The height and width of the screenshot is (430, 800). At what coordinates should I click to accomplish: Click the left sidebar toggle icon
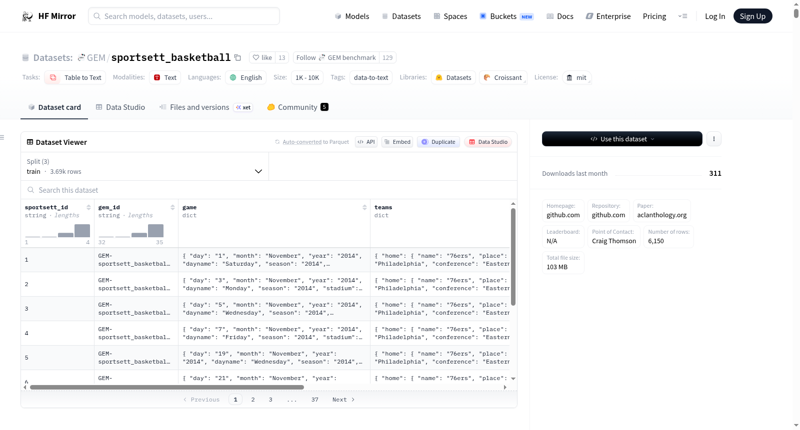click(2, 137)
